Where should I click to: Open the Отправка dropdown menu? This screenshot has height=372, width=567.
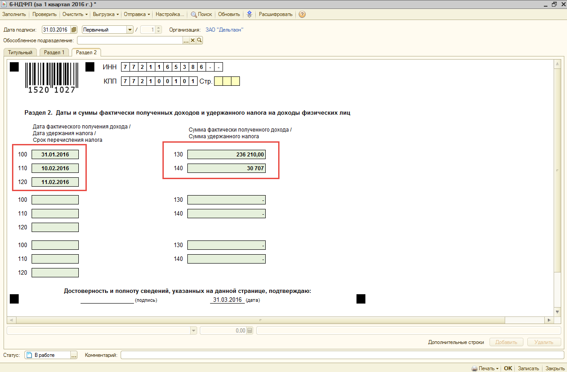click(x=137, y=14)
